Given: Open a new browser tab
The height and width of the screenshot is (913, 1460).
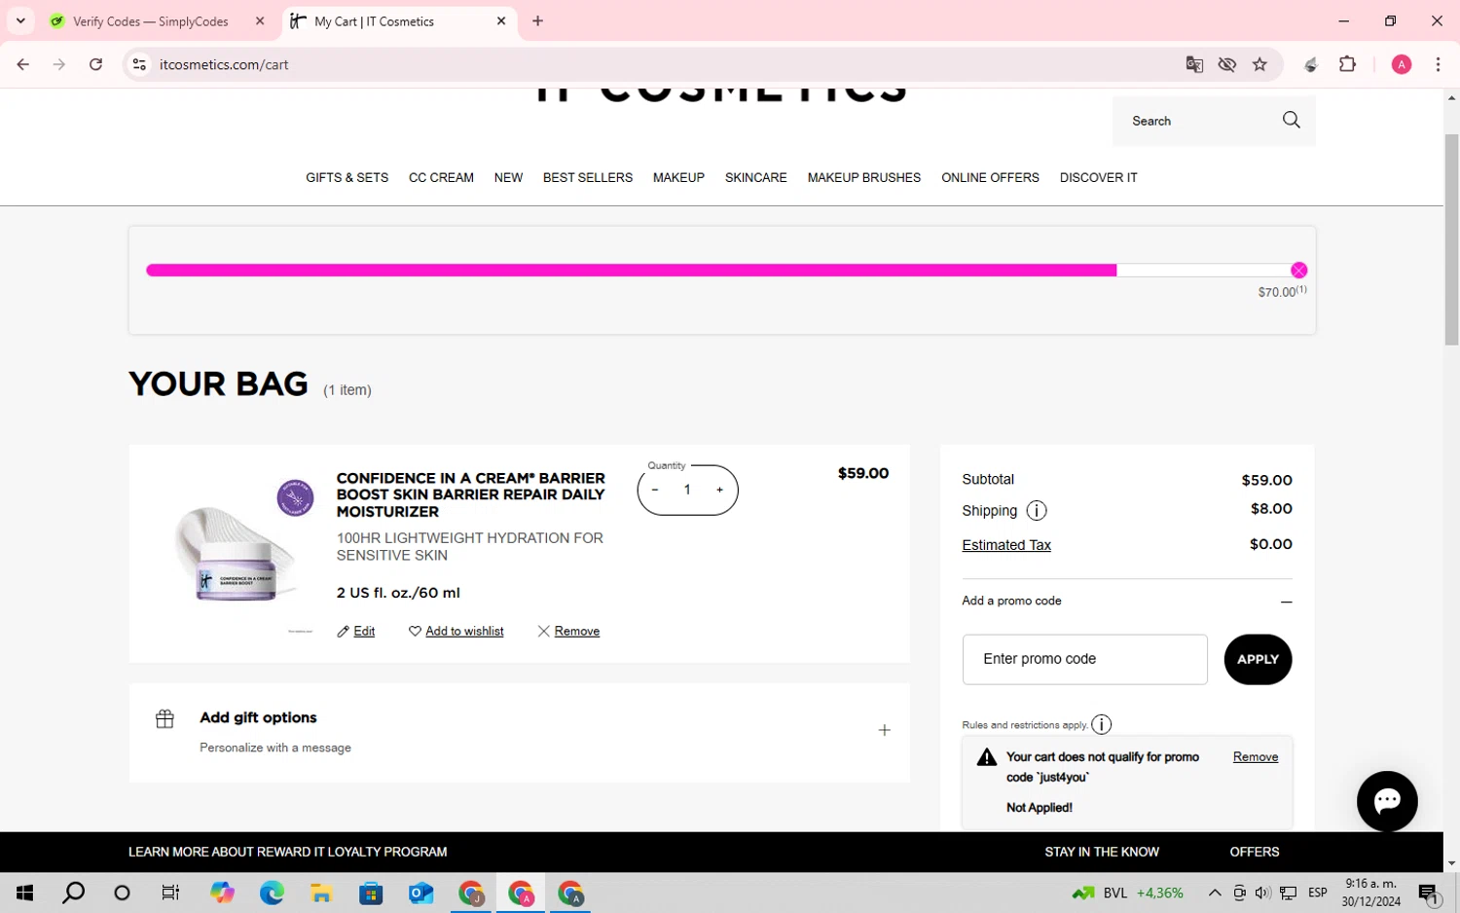Looking at the screenshot, I should [x=537, y=20].
